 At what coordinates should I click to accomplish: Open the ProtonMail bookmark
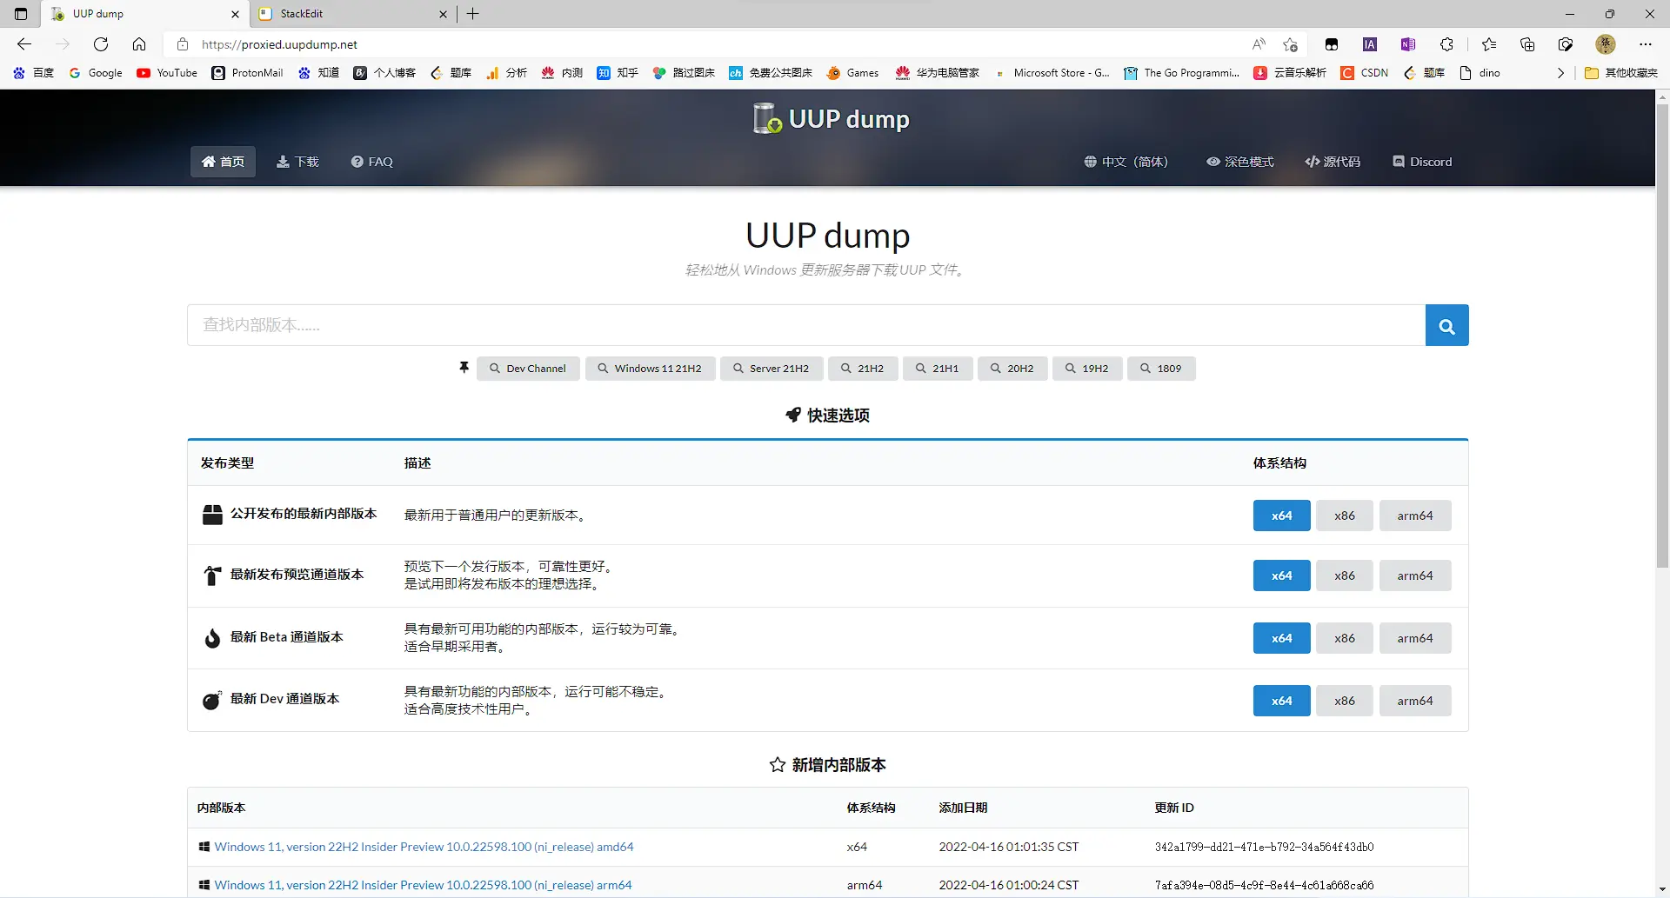pos(248,73)
